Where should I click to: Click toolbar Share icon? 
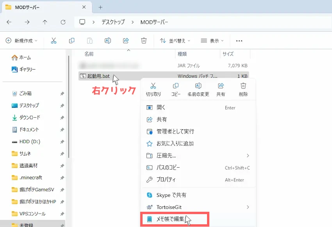(x=126, y=41)
